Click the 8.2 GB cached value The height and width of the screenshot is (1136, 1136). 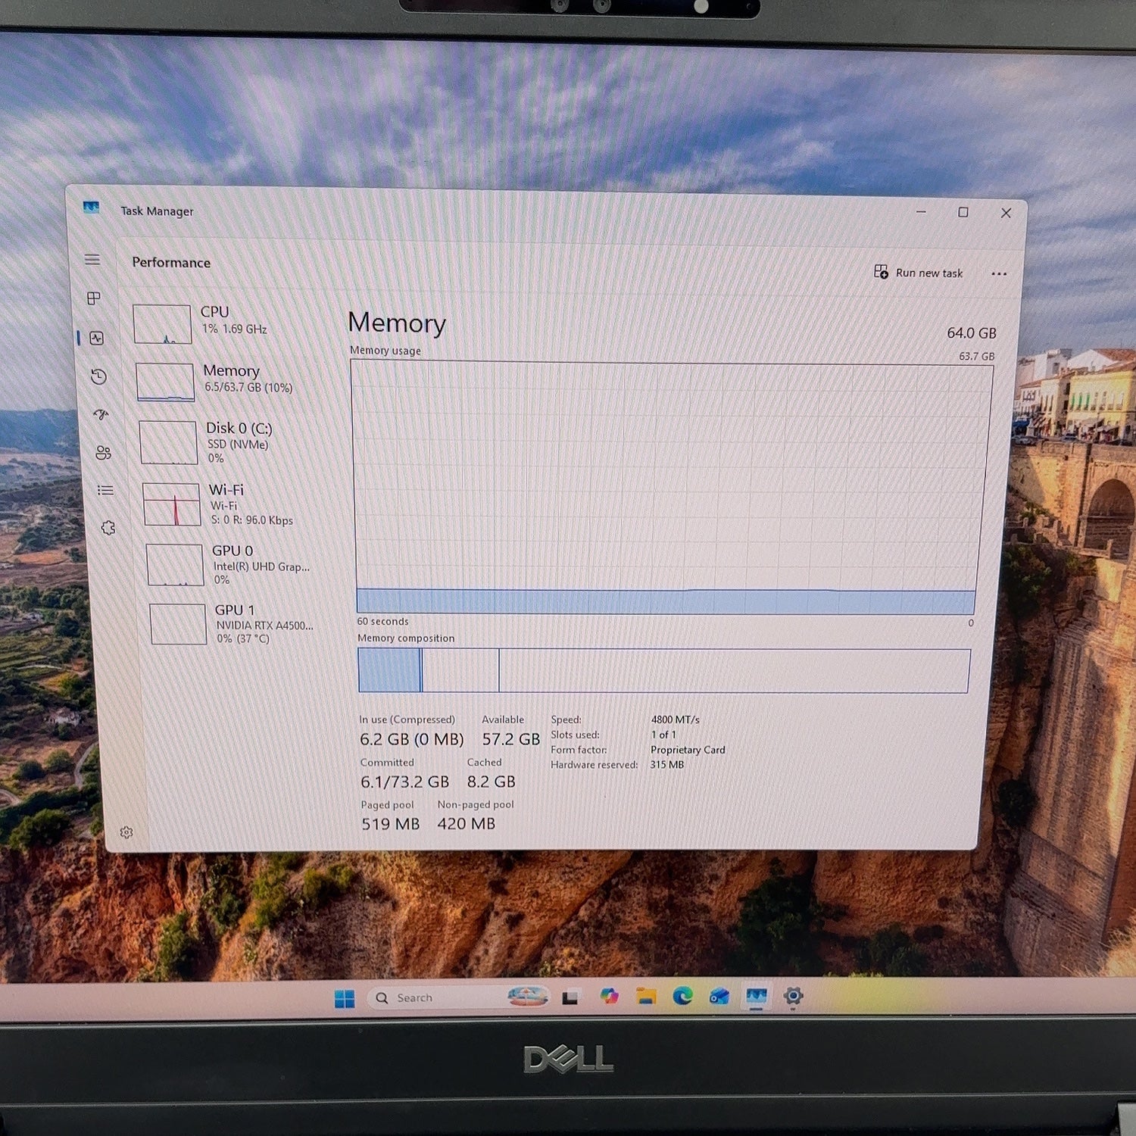(491, 782)
